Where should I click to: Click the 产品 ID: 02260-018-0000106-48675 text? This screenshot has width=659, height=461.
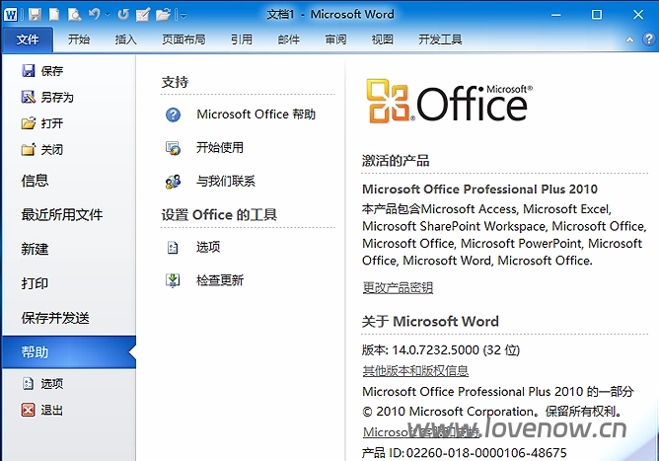point(464,452)
